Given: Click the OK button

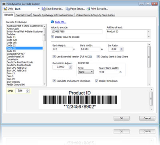Looking at the screenshot, I should click(x=121, y=118).
